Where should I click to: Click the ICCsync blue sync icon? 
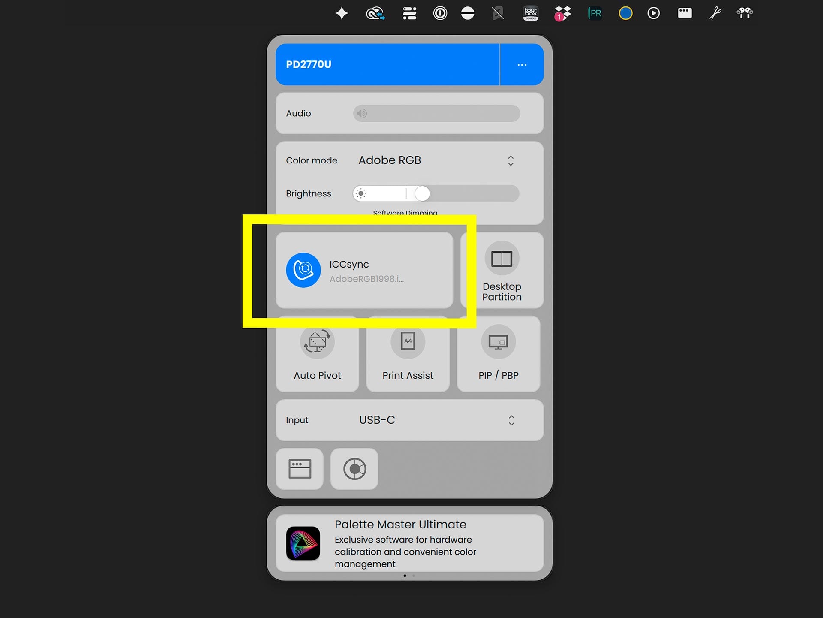coord(303,270)
